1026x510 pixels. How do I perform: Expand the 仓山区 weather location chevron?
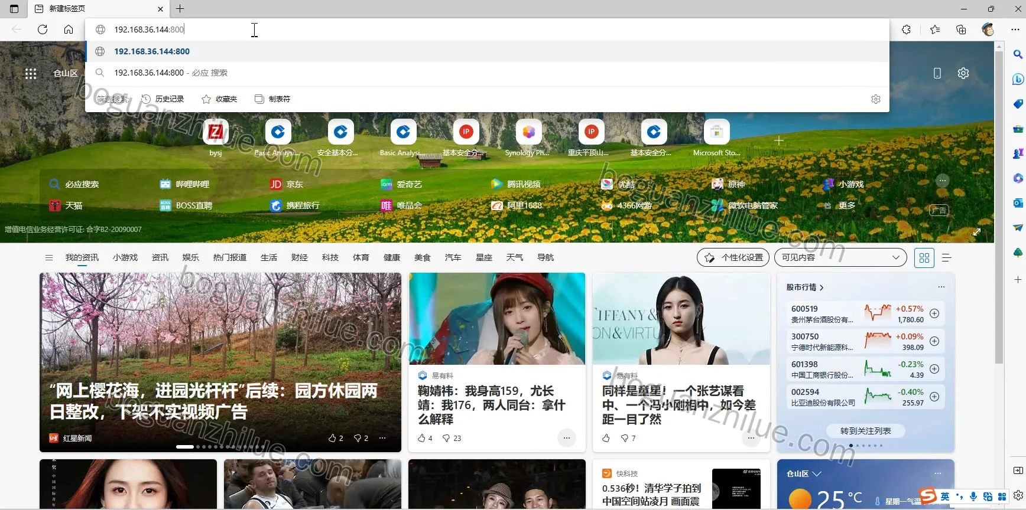(x=817, y=474)
